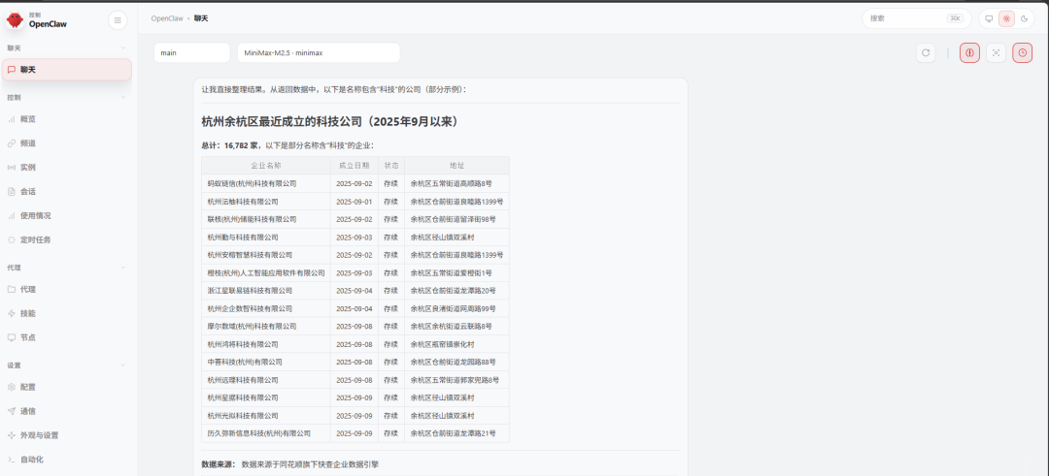Collapse the 聊天 sidebar section
The image size is (1049, 476).
123,48
